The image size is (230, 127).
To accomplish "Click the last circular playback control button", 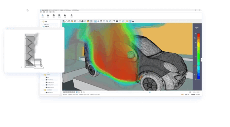I will click(74, 92).
